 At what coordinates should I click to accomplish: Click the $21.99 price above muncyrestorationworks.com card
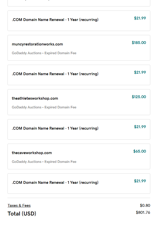pos(140,18)
